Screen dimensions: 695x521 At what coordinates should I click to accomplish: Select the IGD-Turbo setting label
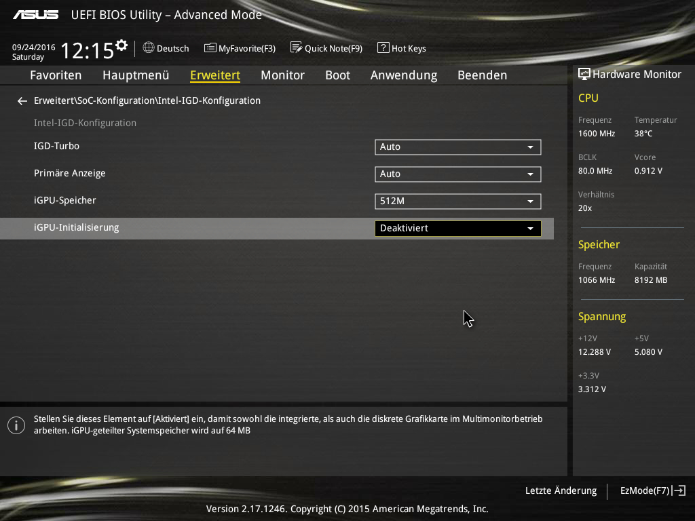(57, 146)
